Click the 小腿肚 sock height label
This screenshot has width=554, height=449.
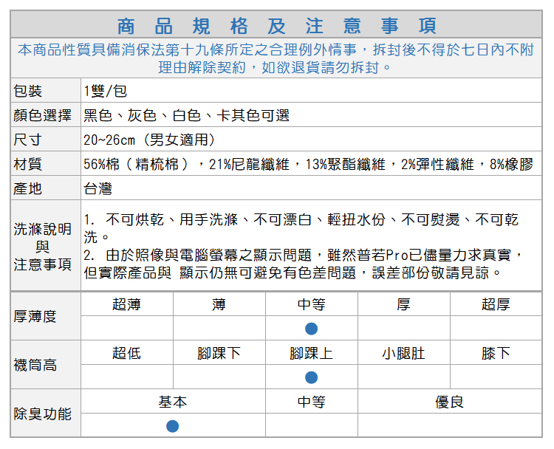pyautogui.click(x=403, y=353)
